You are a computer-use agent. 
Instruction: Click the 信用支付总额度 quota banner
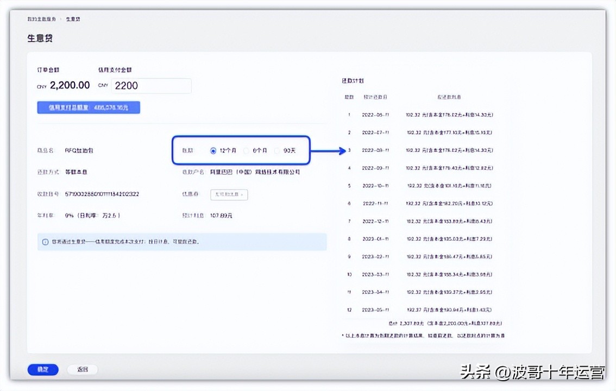click(89, 107)
